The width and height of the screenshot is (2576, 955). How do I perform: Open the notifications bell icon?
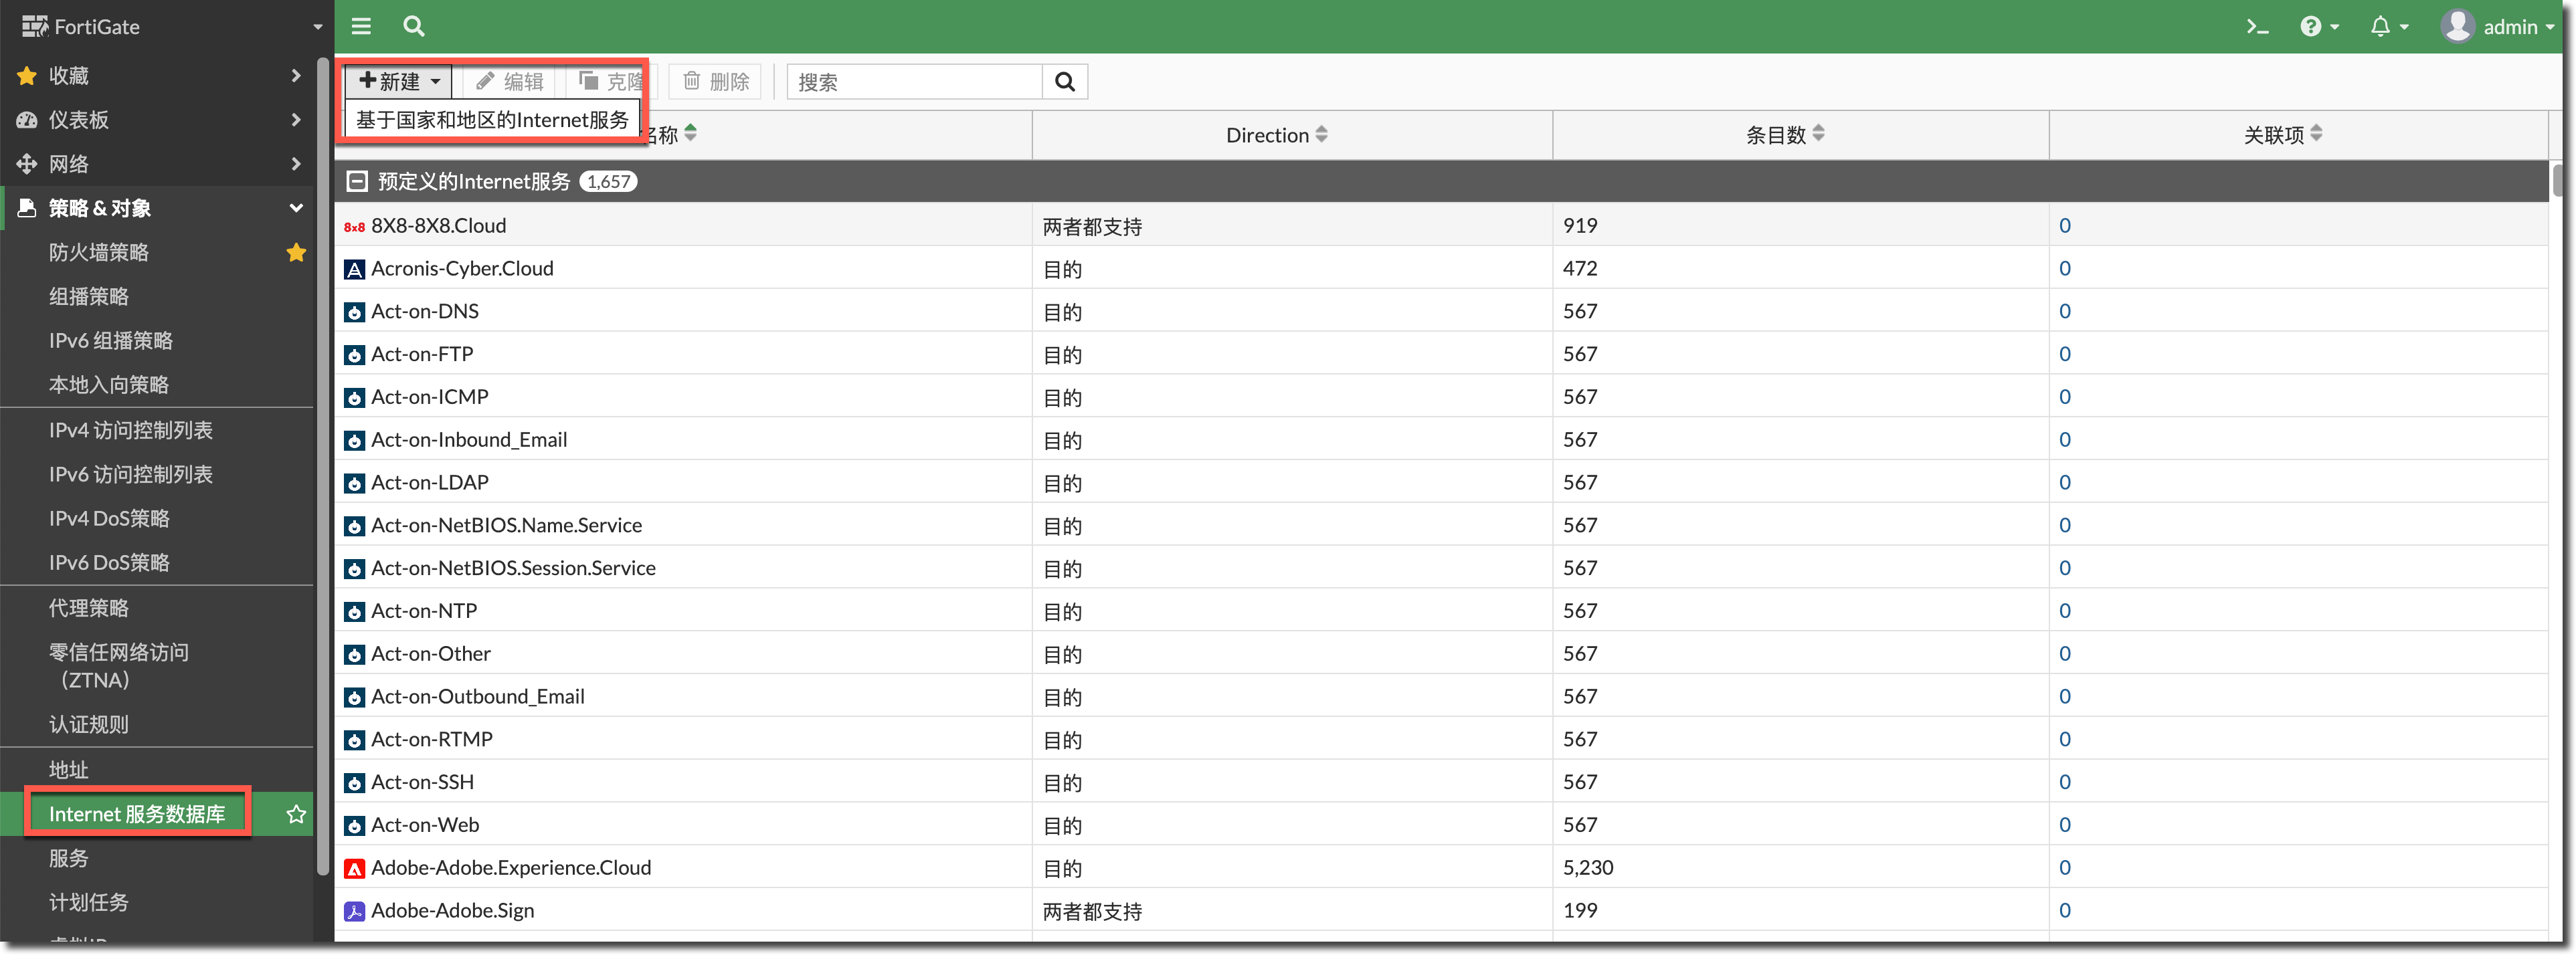(x=2387, y=27)
